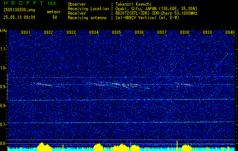This screenshot has height=151, width=238.
Task: Click the meteor count 58
Action: 55,17
